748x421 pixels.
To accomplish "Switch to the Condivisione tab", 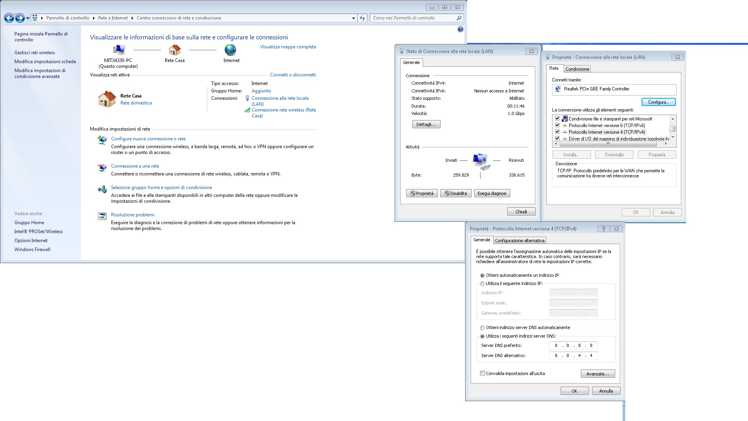I will [577, 69].
